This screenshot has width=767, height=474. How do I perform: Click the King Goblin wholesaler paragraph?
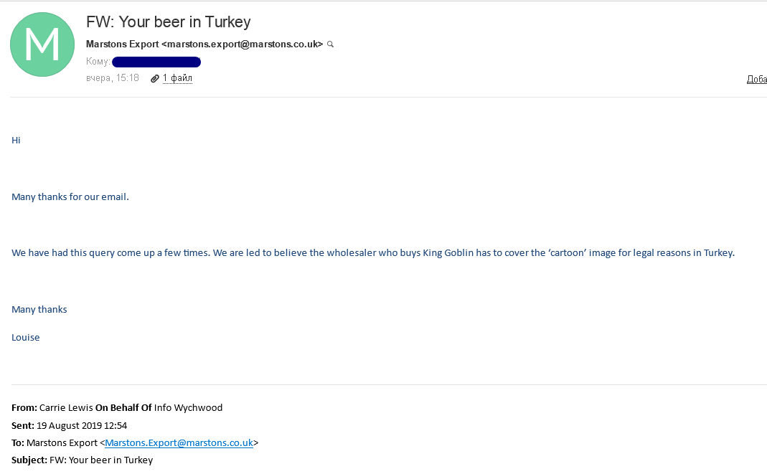click(x=373, y=252)
